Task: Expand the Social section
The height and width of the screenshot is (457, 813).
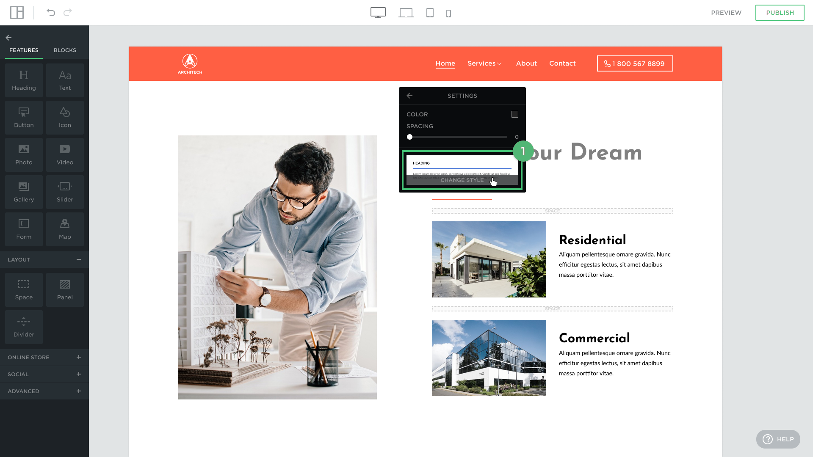Action: tap(79, 374)
